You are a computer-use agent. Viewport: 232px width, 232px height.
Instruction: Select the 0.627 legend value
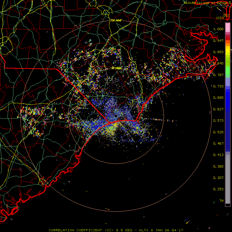218,109
